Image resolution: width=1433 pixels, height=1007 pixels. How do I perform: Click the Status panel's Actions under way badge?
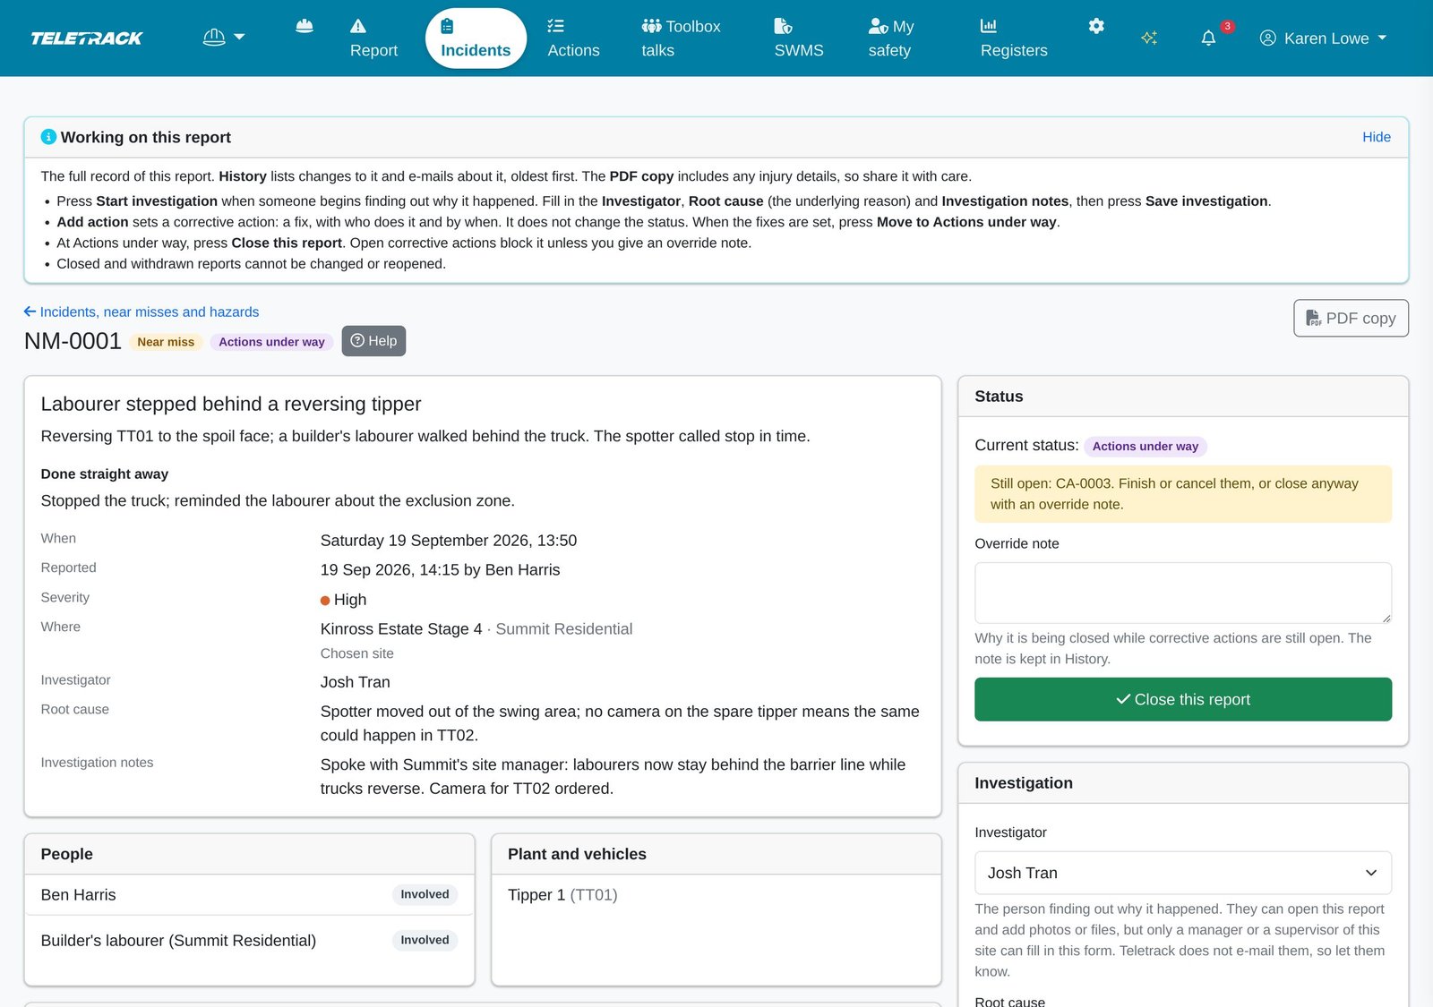(1145, 447)
